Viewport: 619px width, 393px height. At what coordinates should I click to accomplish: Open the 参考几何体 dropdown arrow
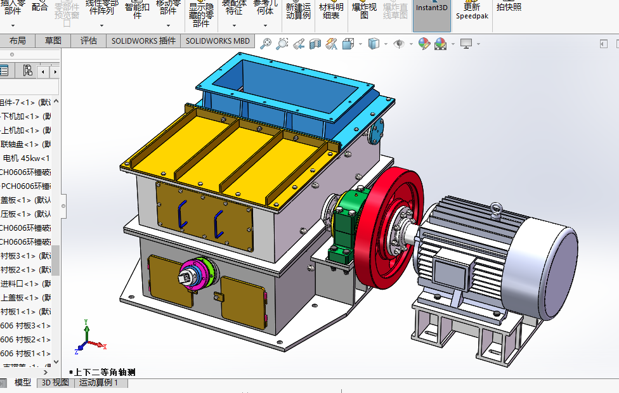coord(265,25)
